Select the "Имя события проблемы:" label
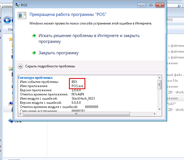Viewport: 184px width, 160px height. coord(39,82)
